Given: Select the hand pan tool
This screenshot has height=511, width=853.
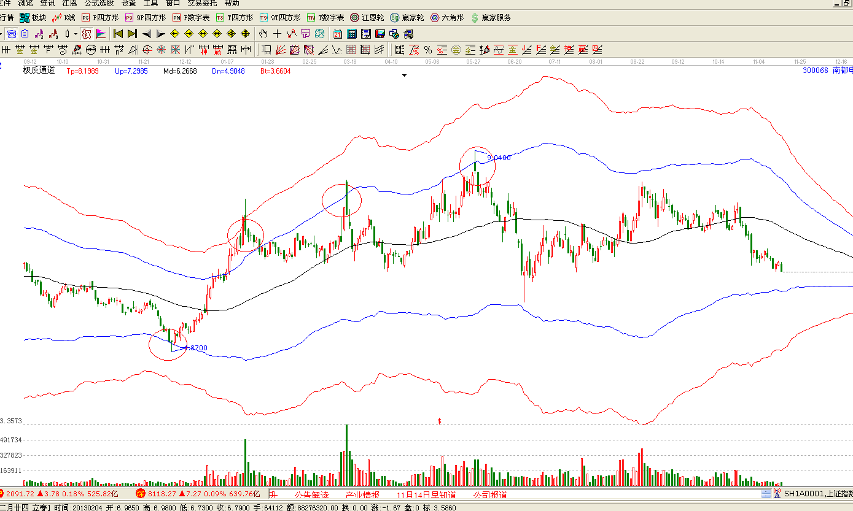Looking at the screenshot, I should pyautogui.click(x=263, y=34).
